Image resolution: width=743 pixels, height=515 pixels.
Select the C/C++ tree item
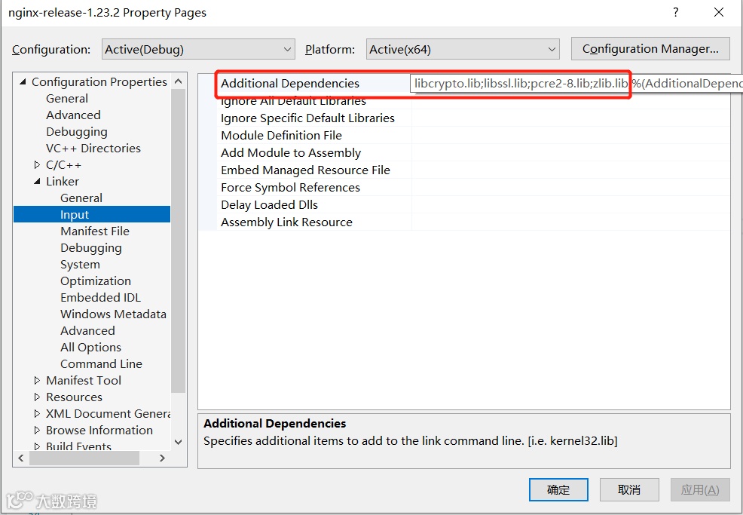tap(63, 165)
